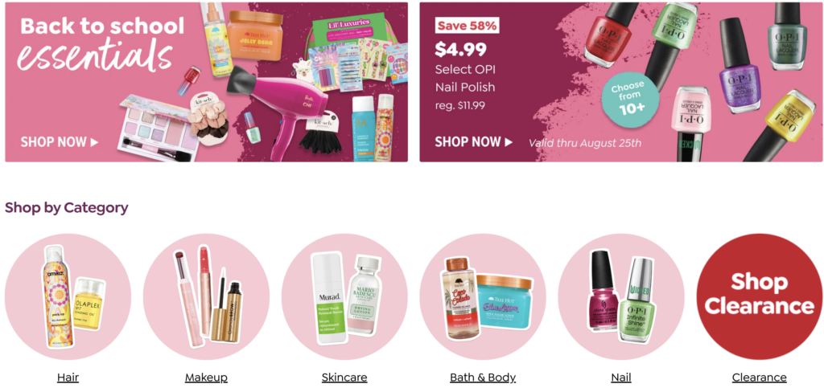This screenshot has width=824, height=392.
Task: Click the 'Back to school essentials' headline
Action: [101, 45]
